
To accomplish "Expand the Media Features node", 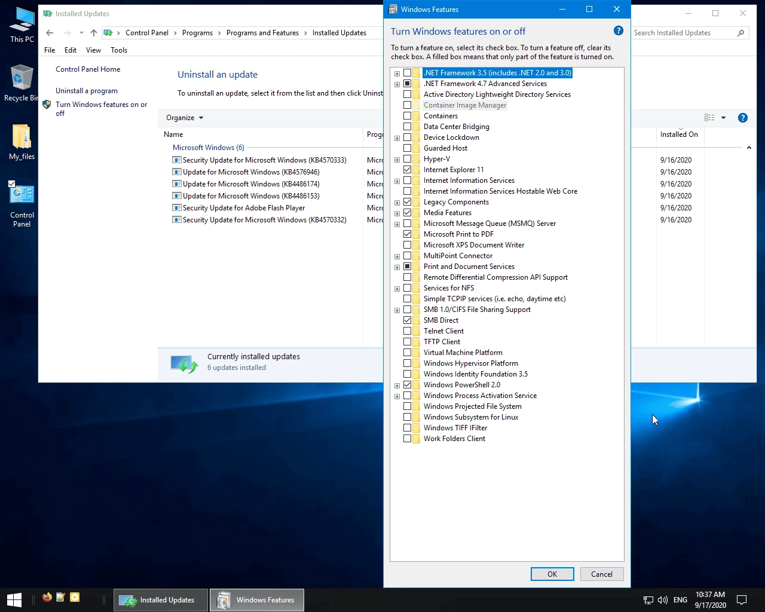I will pos(397,213).
